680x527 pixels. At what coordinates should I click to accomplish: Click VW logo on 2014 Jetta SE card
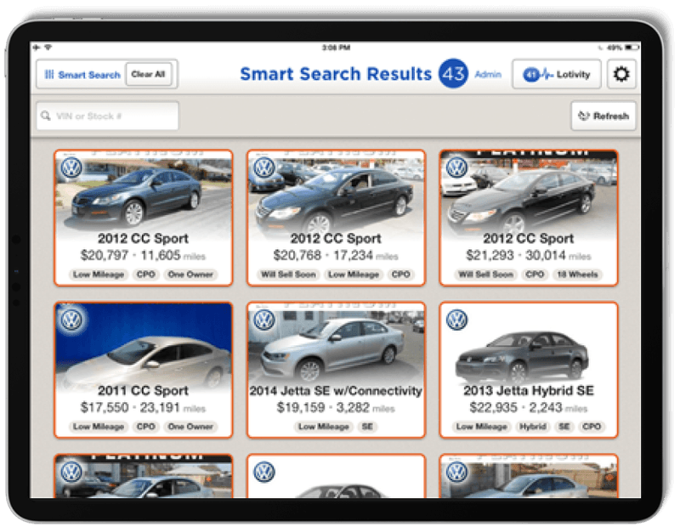[x=263, y=320]
